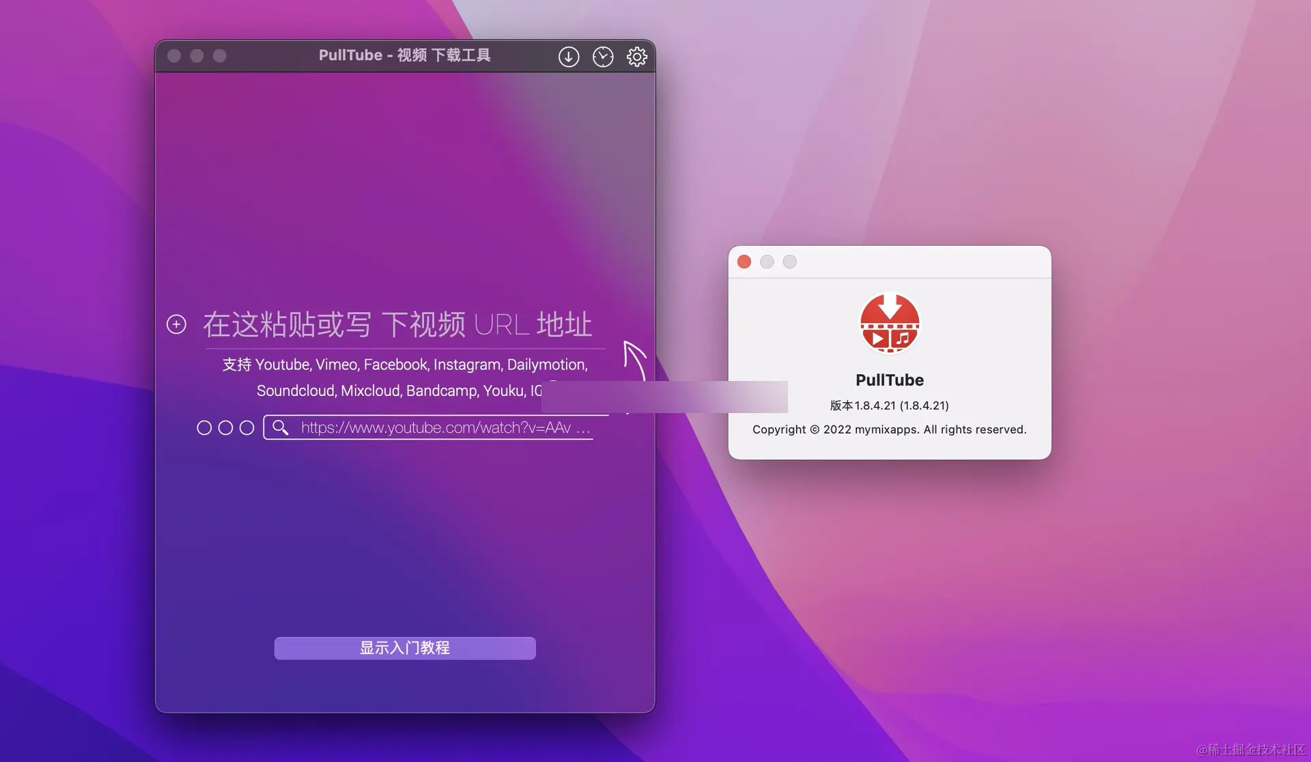The image size is (1311, 762).
Task: Click About window's grey minimize button
Action: [x=767, y=262]
